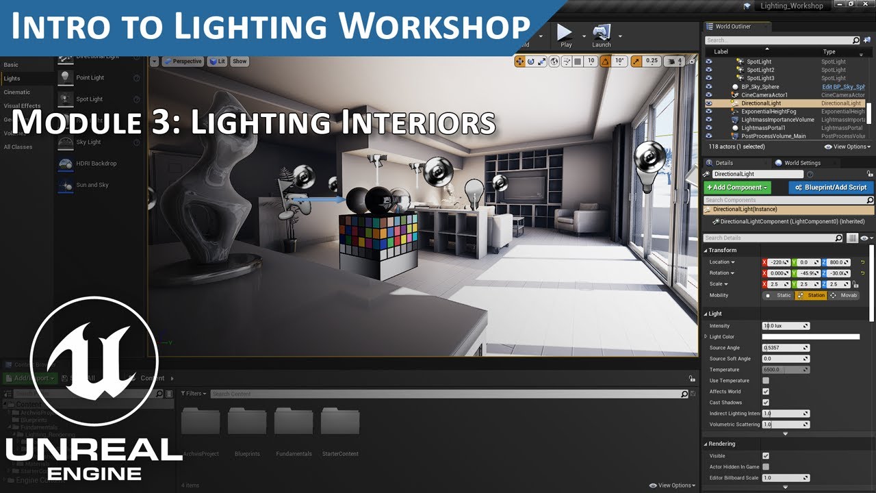Open the property matrix grid icon
The image size is (876, 493).
[852, 238]
